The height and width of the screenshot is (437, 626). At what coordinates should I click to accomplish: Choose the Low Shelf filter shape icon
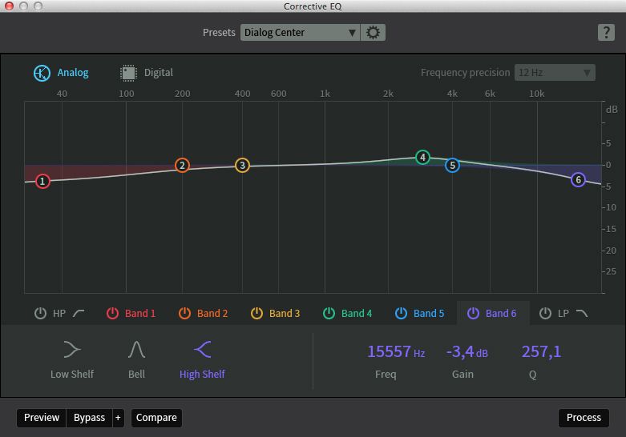coord(72,349)
